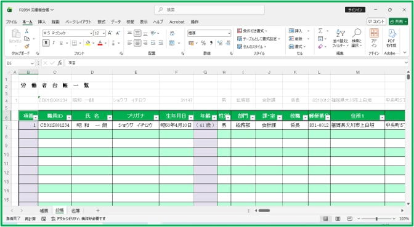Toggle Middle Align vertical alignment

coord(137,33)
